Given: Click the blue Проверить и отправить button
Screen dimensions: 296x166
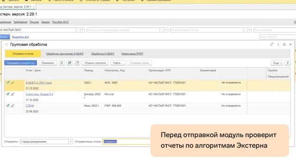Looking at the screenshot, I should 20,63.
